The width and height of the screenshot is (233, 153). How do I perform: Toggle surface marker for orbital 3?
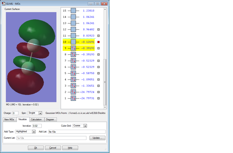[x=98, y=86]
